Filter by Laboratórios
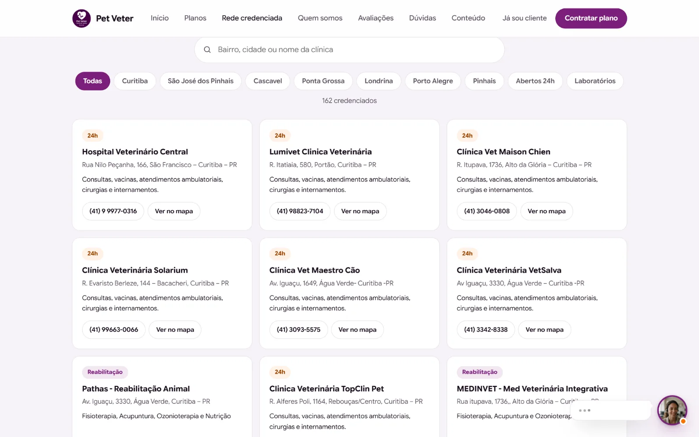Viewport: 699px width, 437px height. click(x=595, y=81)
